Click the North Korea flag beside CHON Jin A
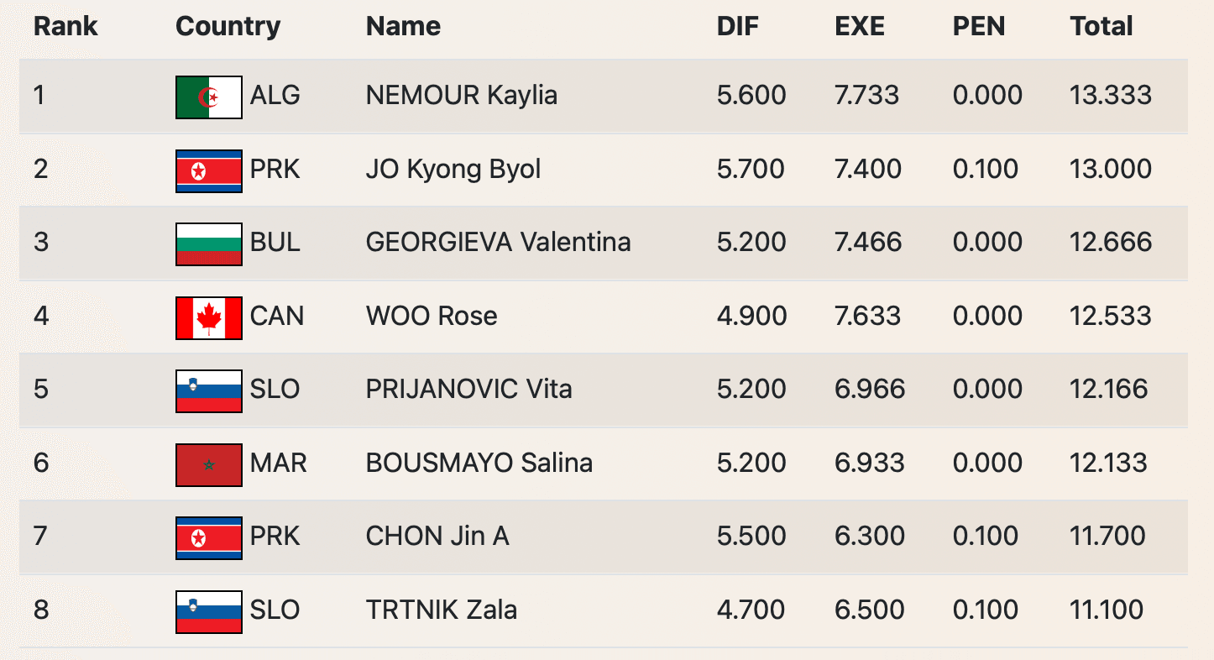Image resolution: width=1214 pixels, height=660 pixels. (x=209, y=537)
